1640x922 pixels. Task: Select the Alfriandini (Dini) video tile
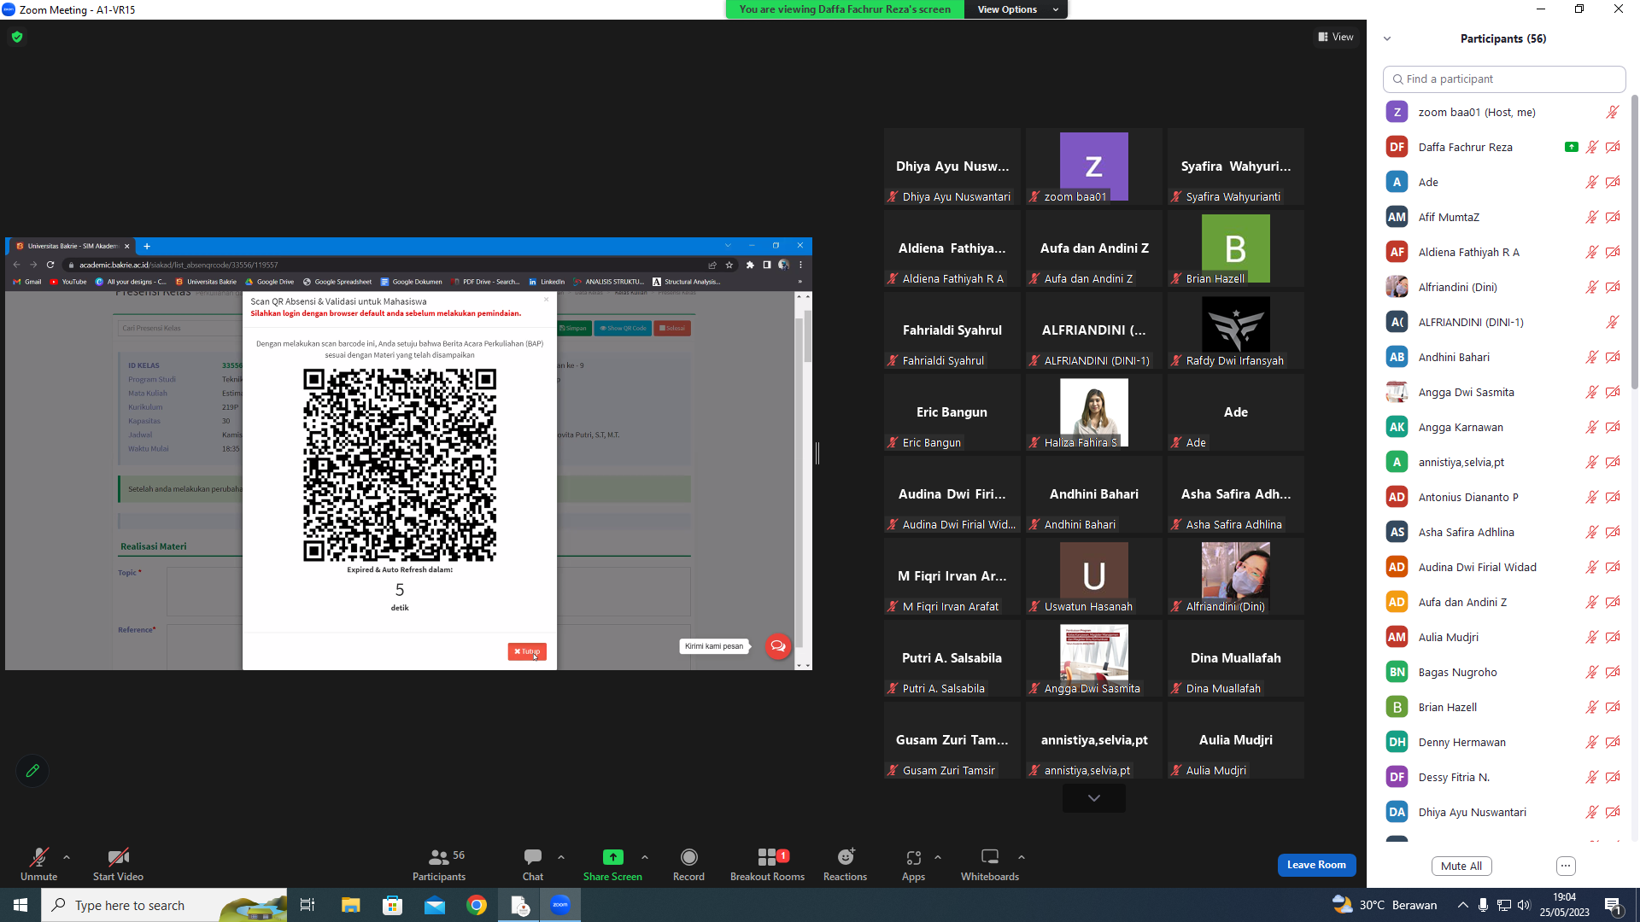(1236, 577)
